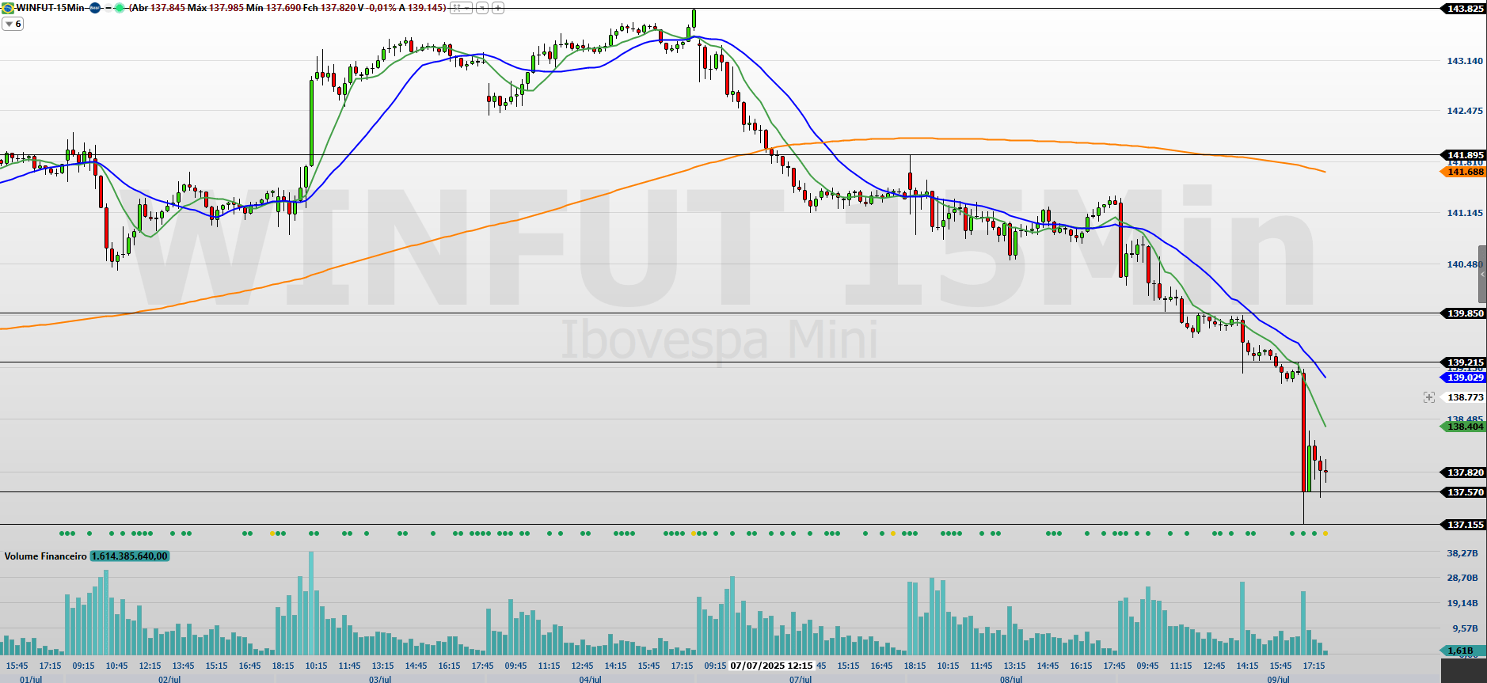Expand the collapsed right side panel handle

[x=1482, y=274]
